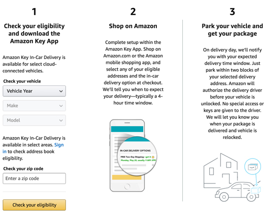The image size is (268, 220).
Task: Click the Vehicle Year chevron arrow
Action: point(61,91)
